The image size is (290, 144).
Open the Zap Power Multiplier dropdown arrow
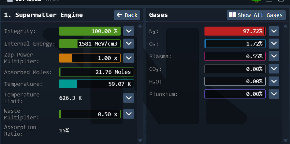click(129, 58)
